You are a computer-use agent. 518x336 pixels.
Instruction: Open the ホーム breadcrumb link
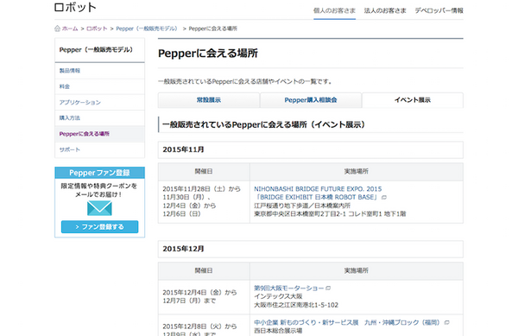click(x=70, y=29)
